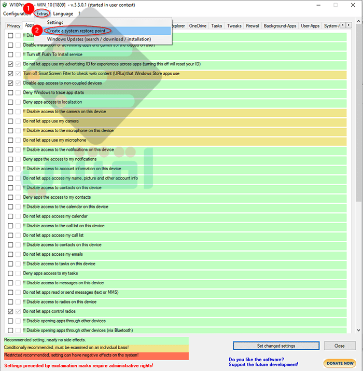Check Turn off Push To Install service
Viewport: 363px width, 371px height.
[x=10, y=54]
